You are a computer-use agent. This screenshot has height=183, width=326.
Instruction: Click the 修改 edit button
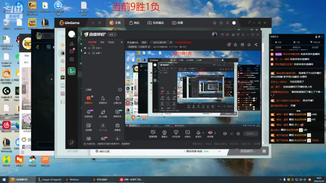tap(144, 42)
